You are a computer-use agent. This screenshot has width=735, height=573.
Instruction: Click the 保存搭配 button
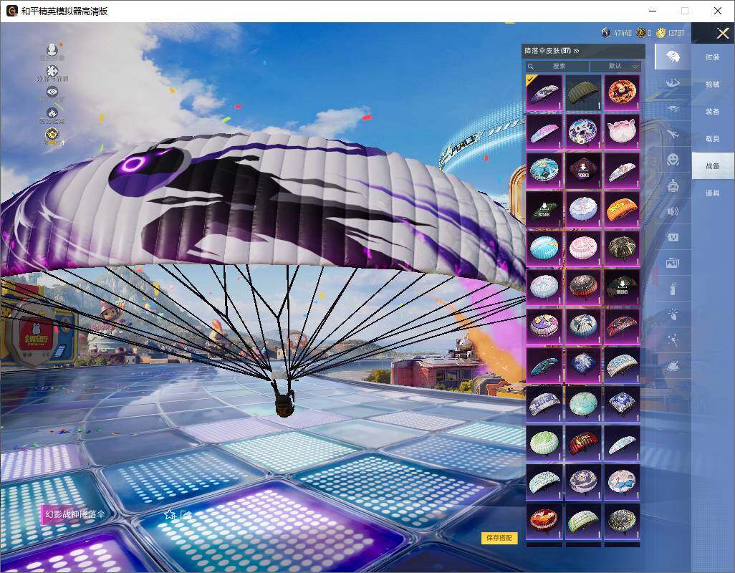[x=499, y=538]
